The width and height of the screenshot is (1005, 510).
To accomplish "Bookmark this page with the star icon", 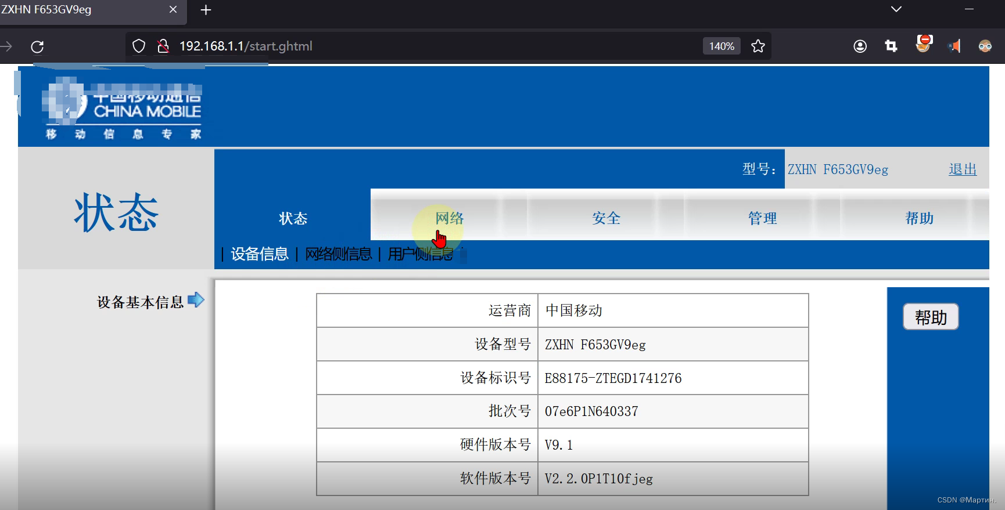I will coord(758,46).
